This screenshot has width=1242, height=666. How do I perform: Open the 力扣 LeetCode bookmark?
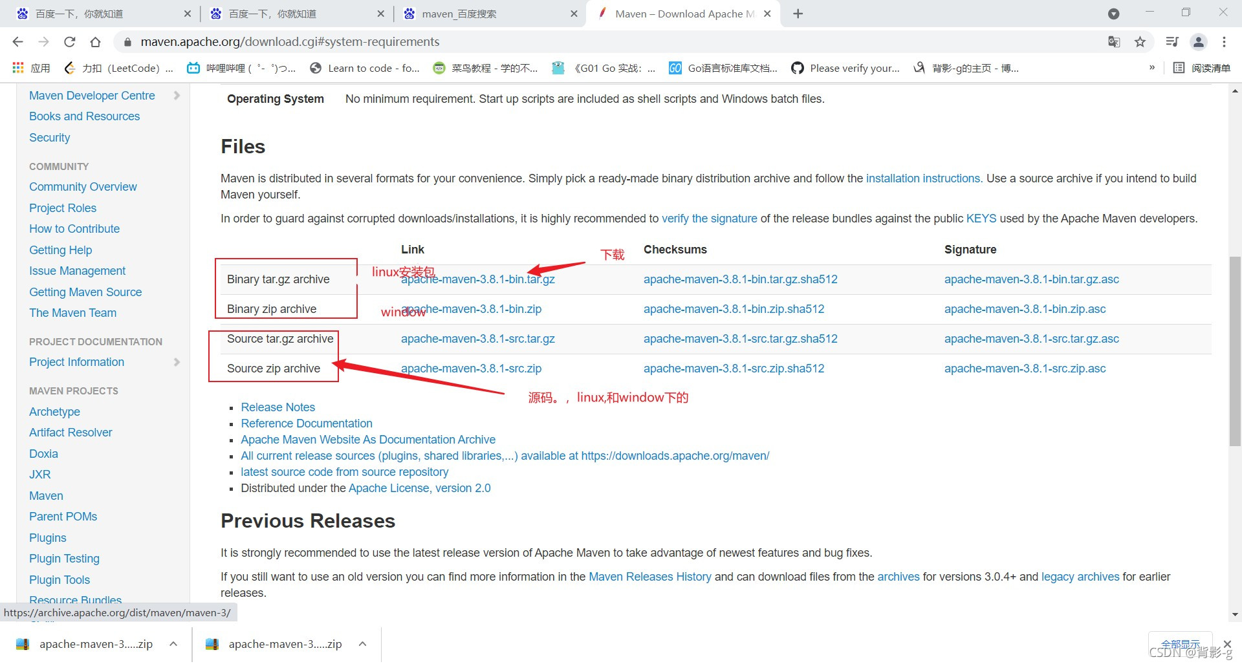point(119,68)
